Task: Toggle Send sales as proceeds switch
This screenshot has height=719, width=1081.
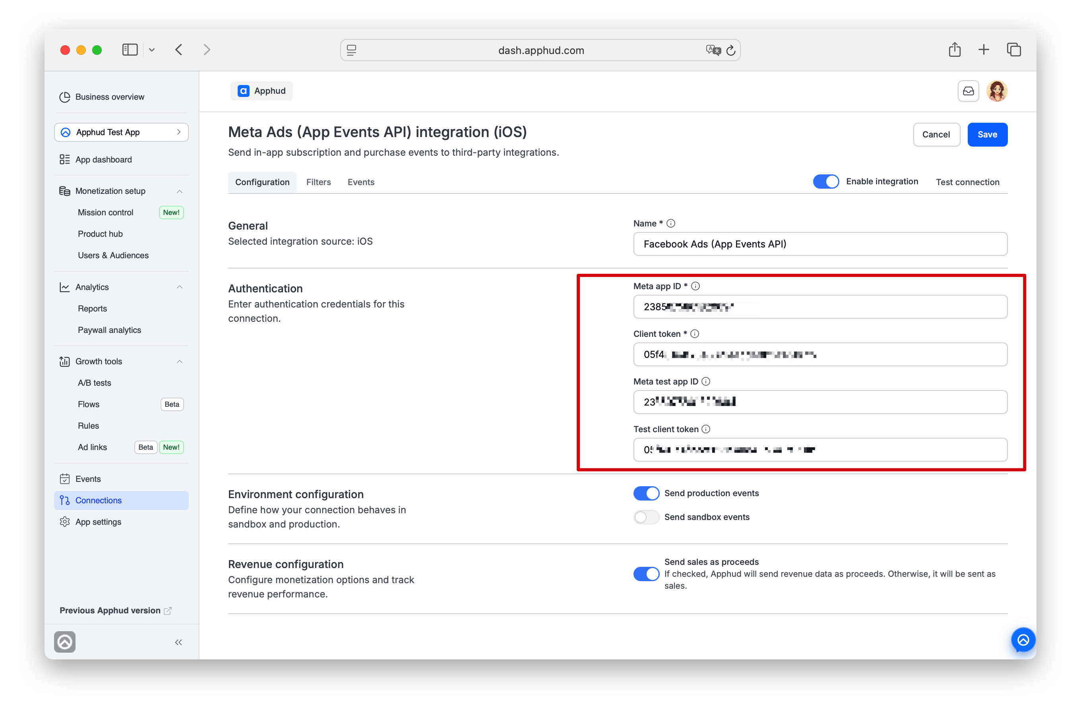Action: click(646, 574)
